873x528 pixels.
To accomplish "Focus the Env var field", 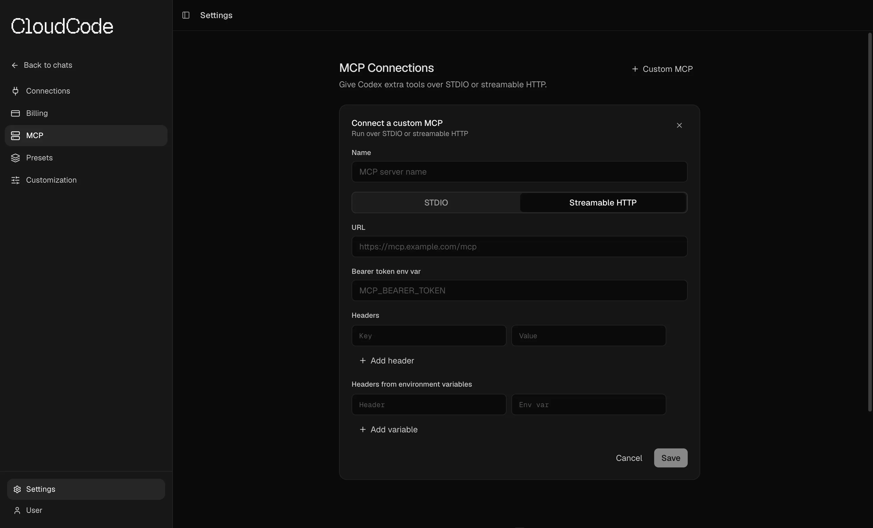I will click(589, 405).
